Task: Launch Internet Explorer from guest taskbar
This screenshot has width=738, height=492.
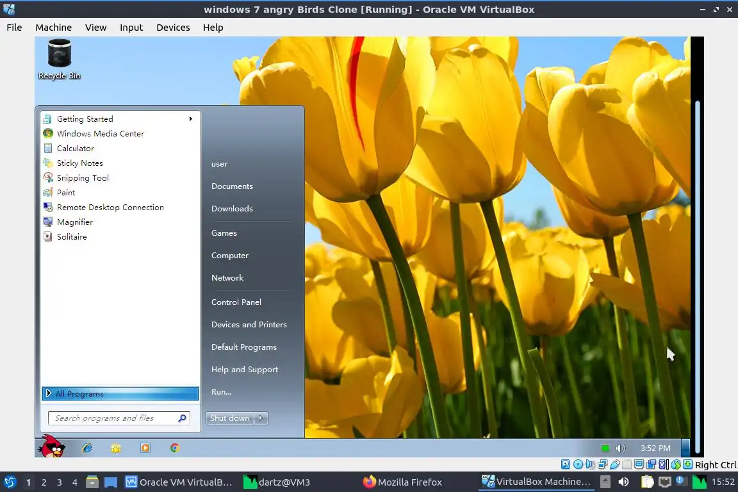Action: [x=87, y=448]
